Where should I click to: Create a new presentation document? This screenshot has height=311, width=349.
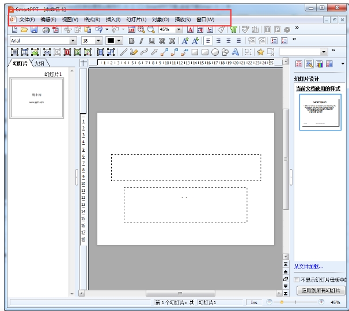14,29
